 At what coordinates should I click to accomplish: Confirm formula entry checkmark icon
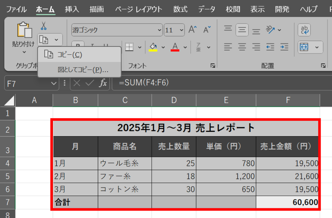click(x=90, y=83)
